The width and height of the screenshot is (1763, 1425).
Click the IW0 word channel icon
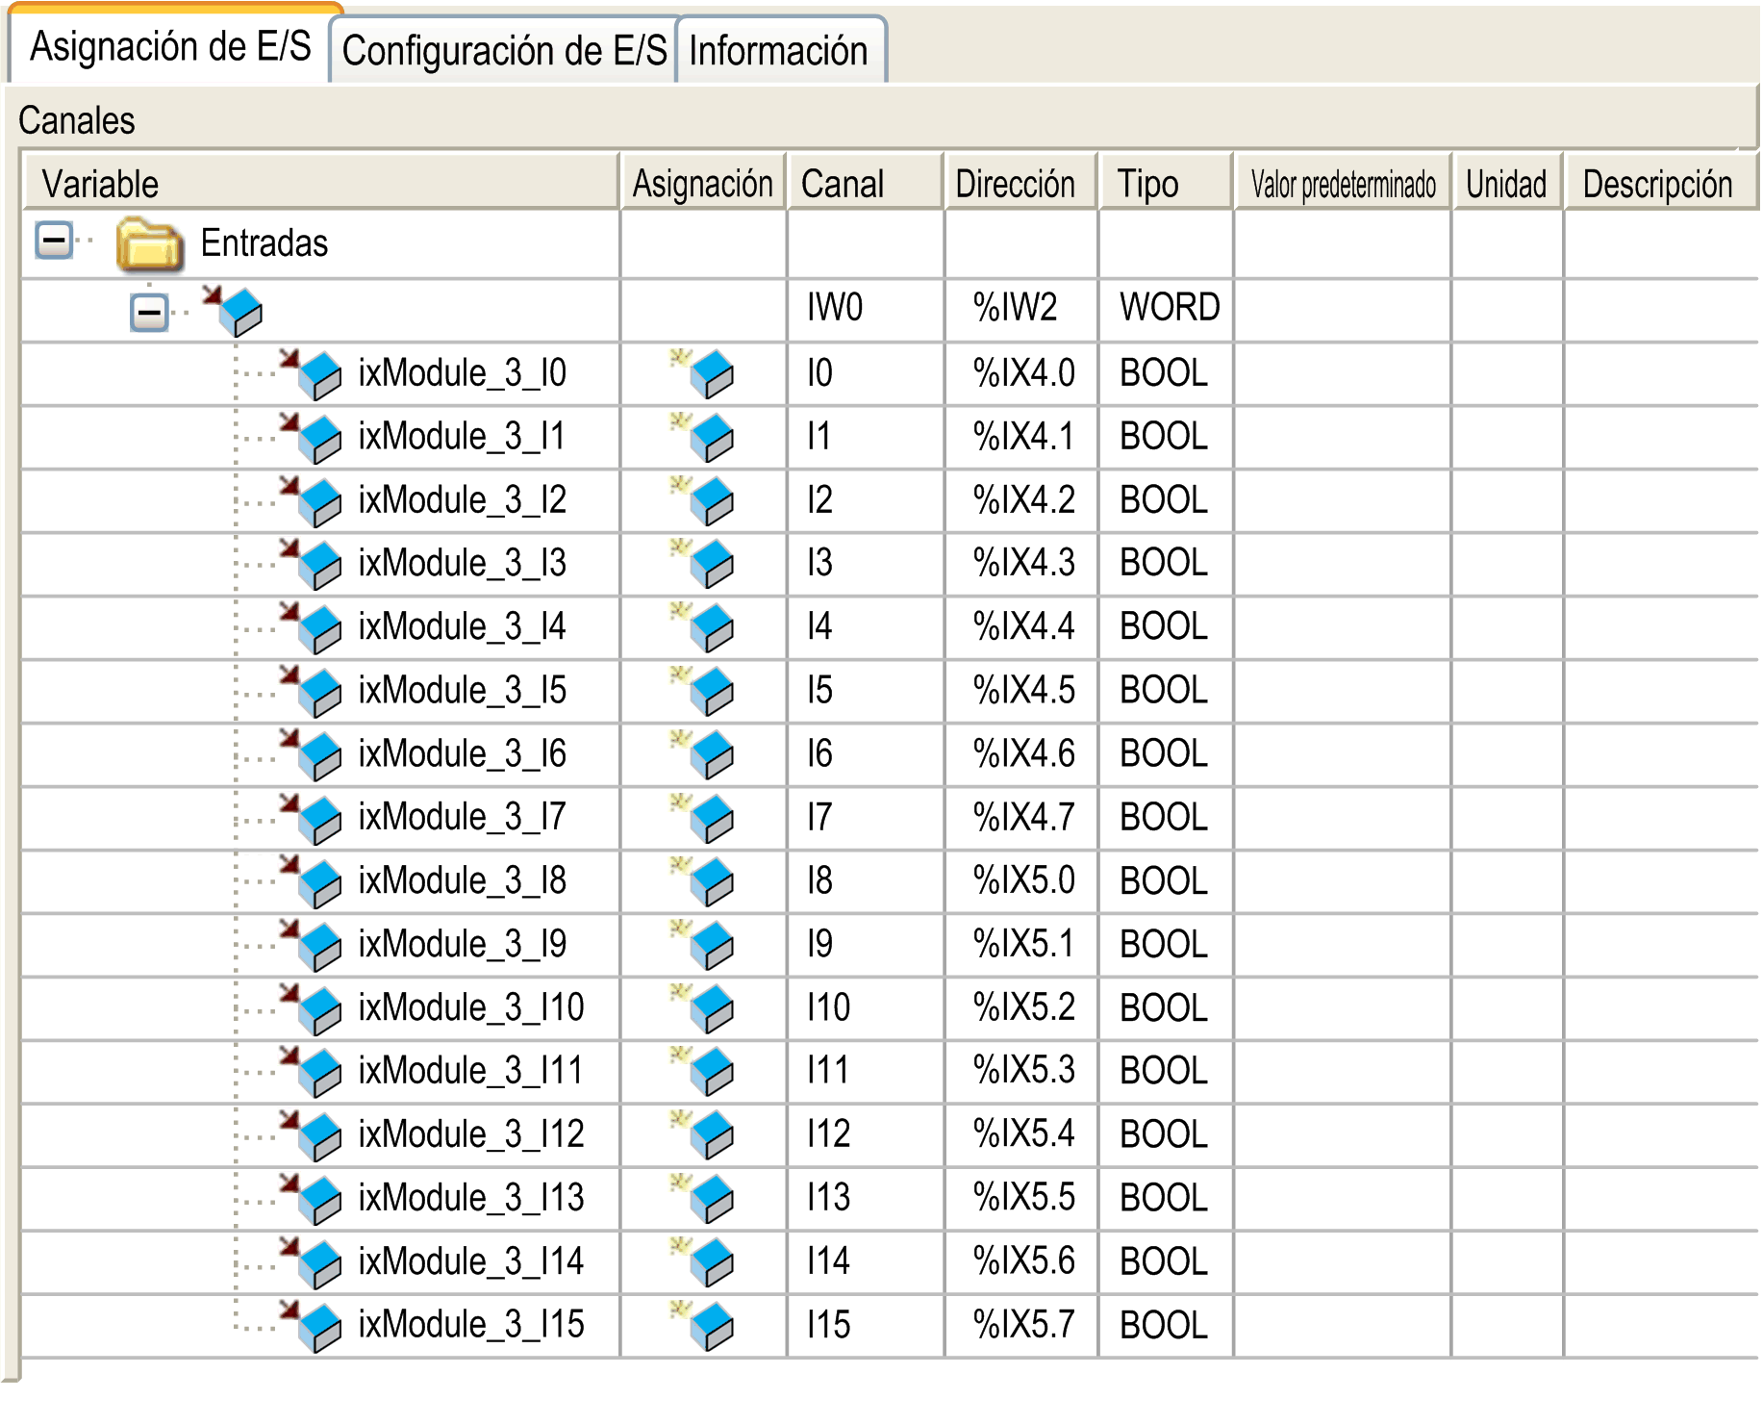pyautogui.click(x=234, y=310)
